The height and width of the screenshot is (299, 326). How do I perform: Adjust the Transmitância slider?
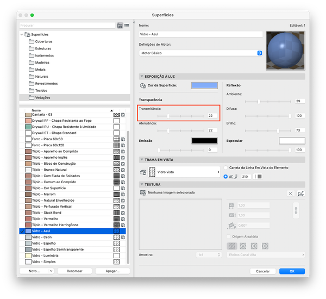point(168,116)
